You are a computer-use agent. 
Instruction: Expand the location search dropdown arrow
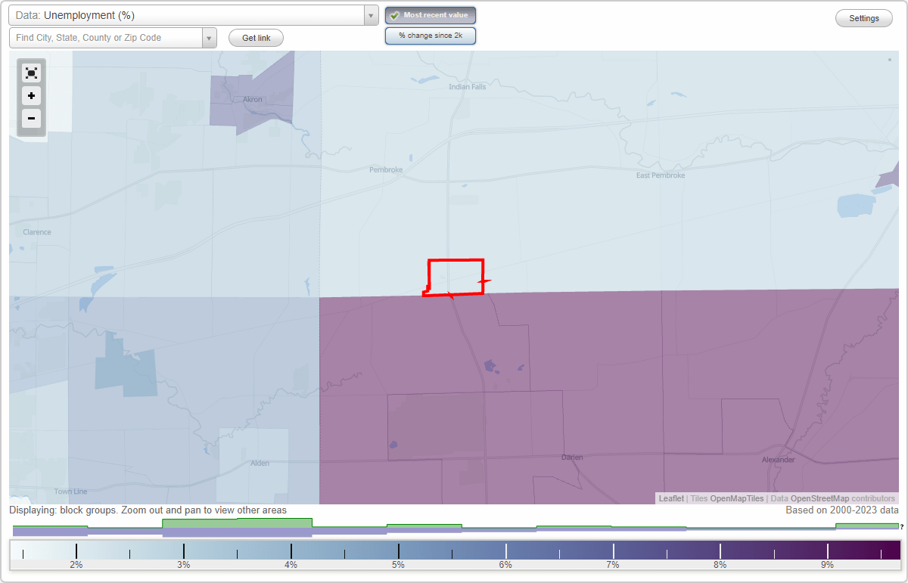click(x=209, y=38)
